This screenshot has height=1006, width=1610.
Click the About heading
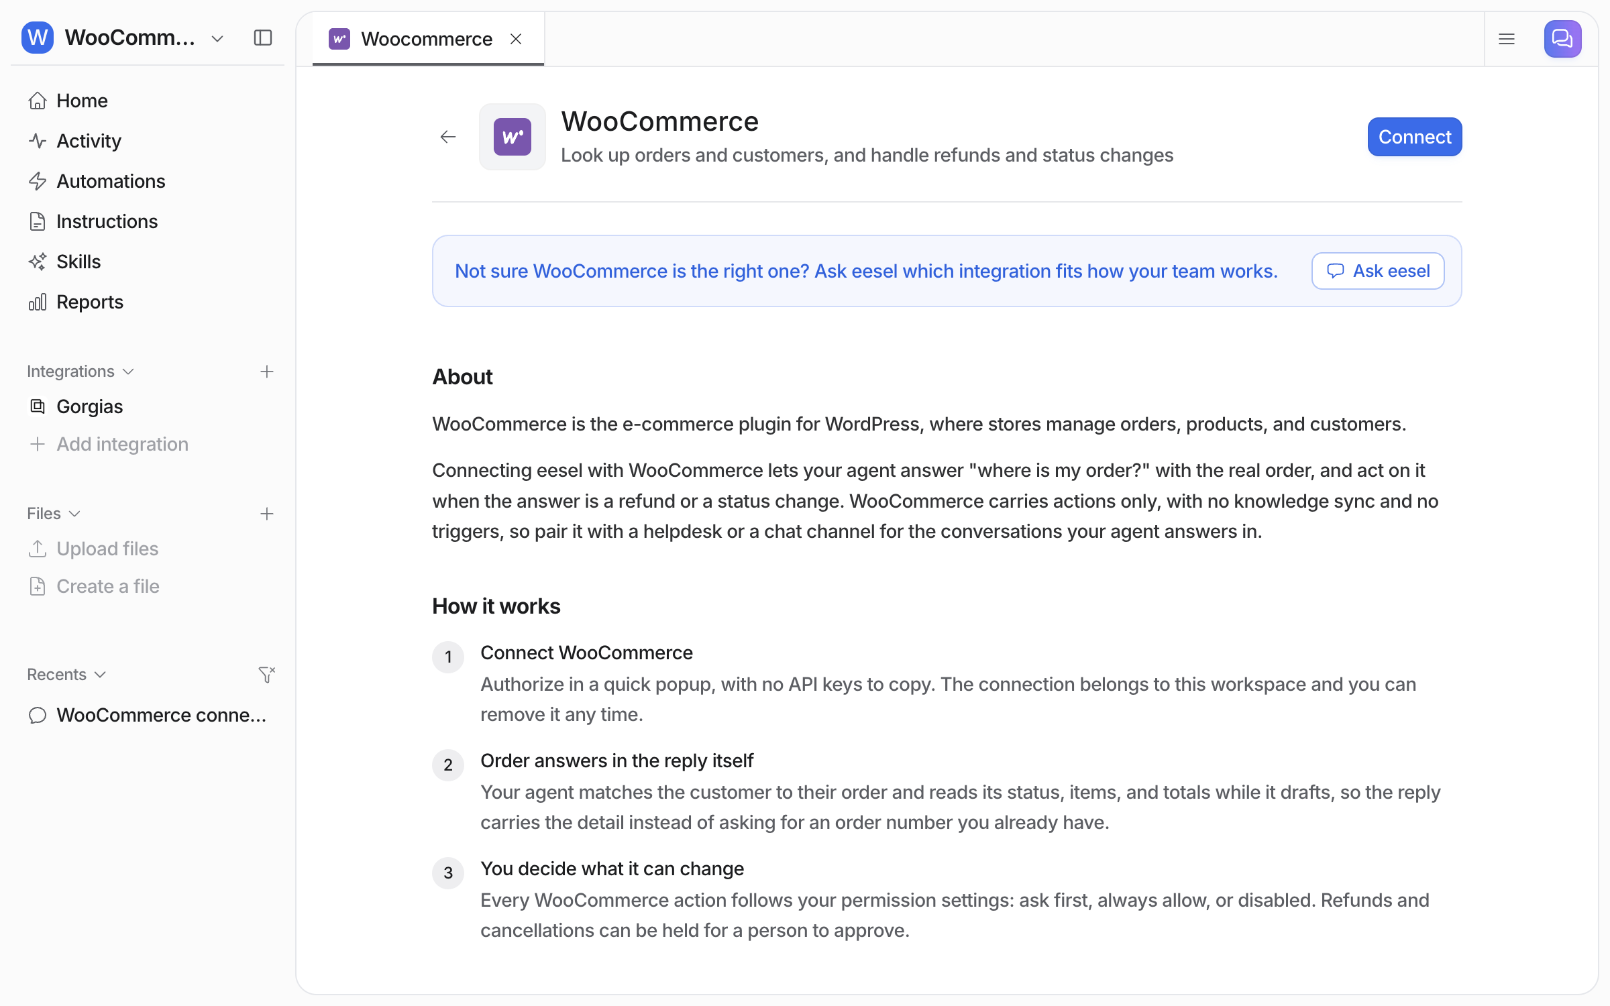click(462, 377)
